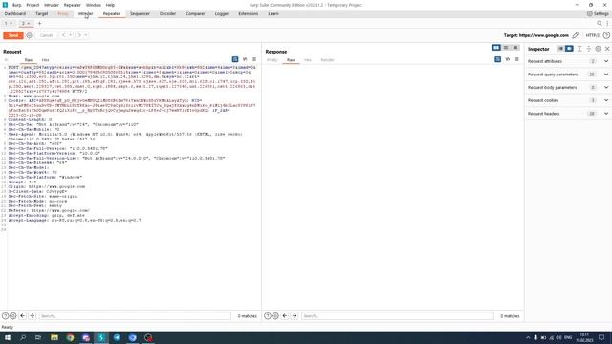This screenshot has height=344, width=612.
Task: Switch to the Intruder tab
Action: click(85, 13)
